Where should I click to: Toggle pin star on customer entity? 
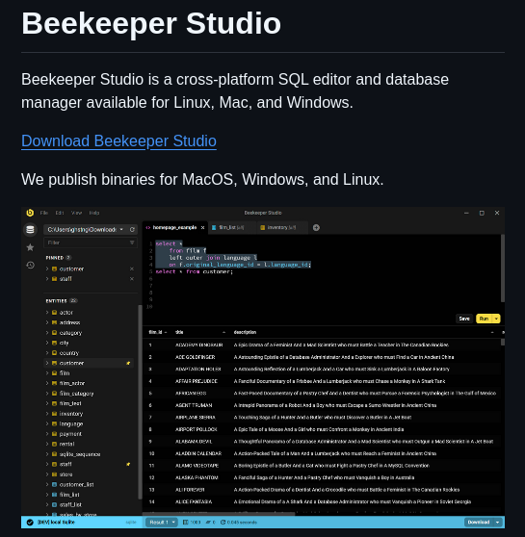[x=128, y=363]
